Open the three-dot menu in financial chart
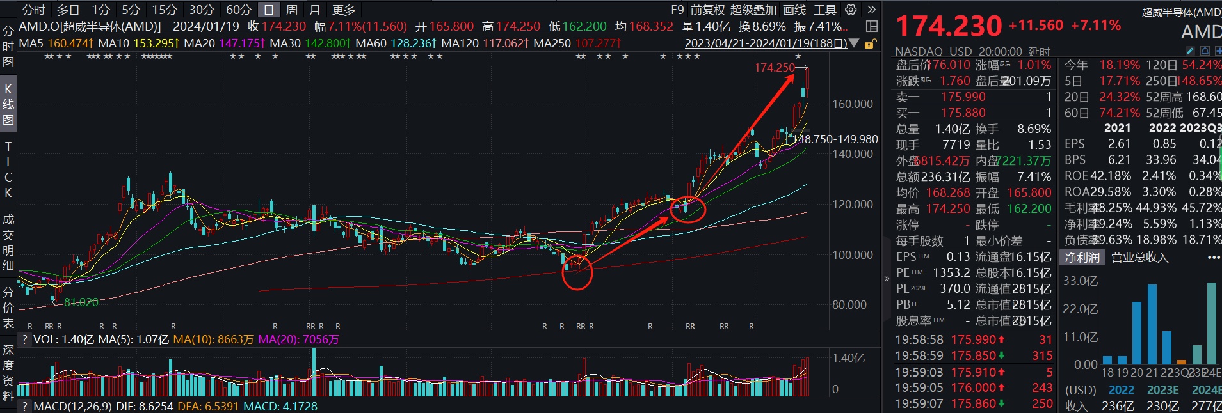 click(x=1214, y=258)
